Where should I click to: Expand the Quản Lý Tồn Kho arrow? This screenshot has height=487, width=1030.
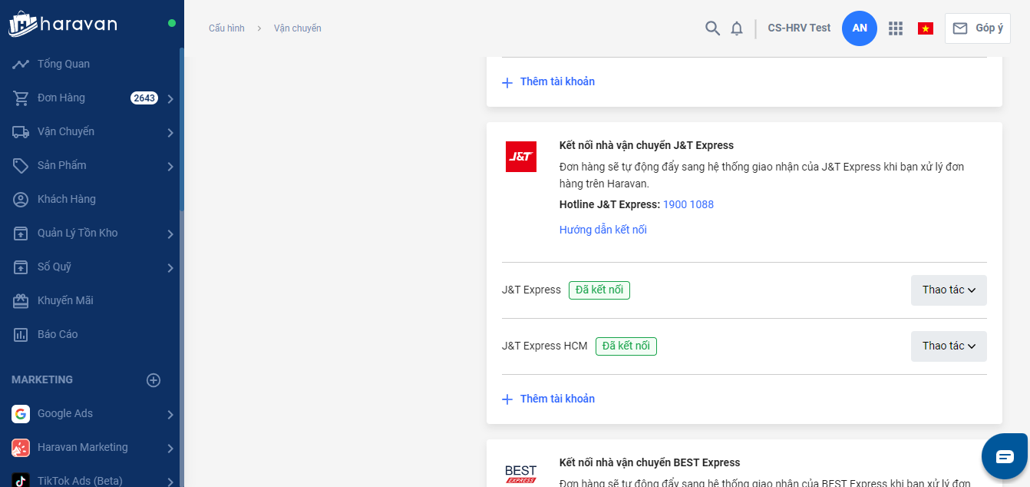tap(170, 234)
